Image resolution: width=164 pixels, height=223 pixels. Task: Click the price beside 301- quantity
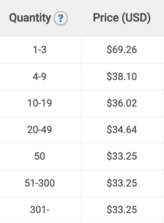click(x=122, y=210)
